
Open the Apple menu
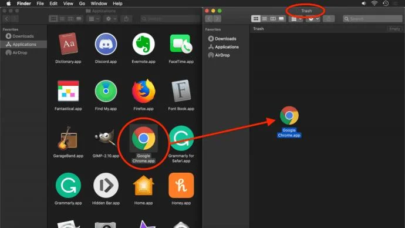click(x=9, y=4)
